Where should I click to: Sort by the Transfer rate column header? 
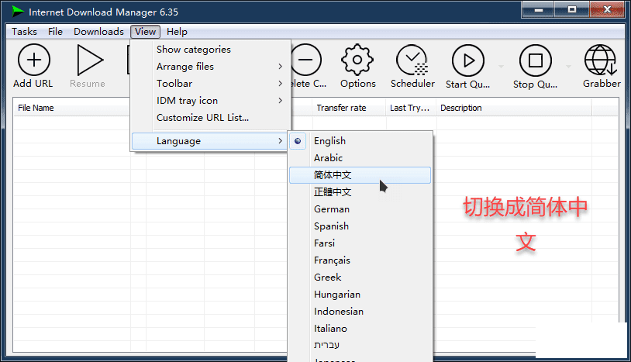click(349, 108)
